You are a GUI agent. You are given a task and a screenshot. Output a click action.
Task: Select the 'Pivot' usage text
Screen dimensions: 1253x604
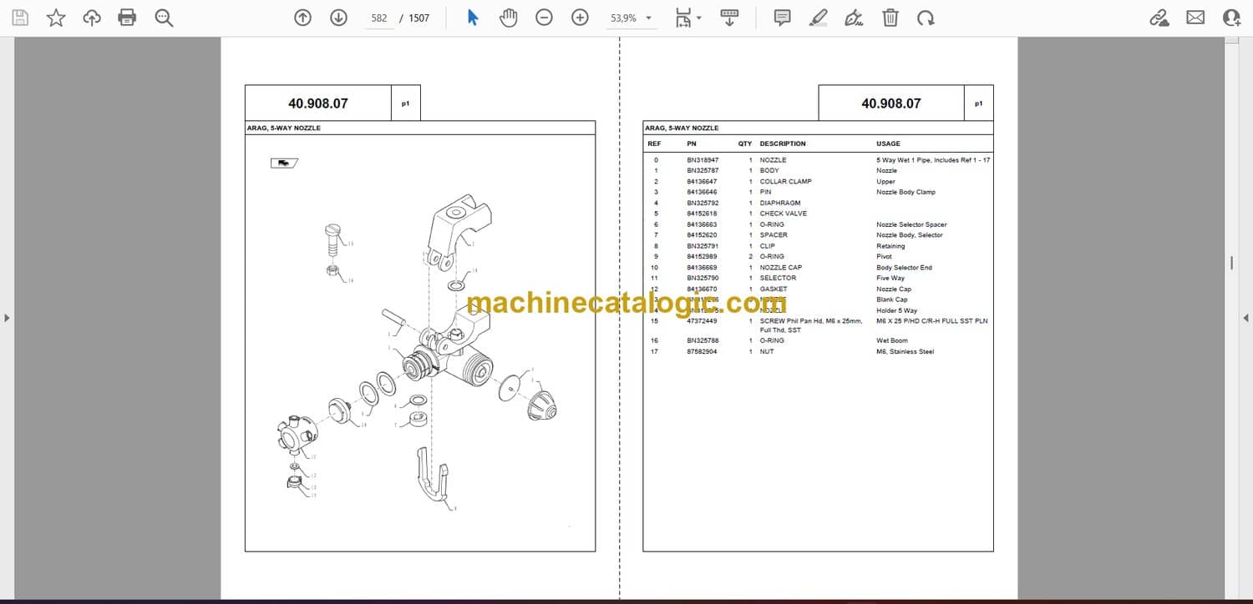[x=884, y=257]
